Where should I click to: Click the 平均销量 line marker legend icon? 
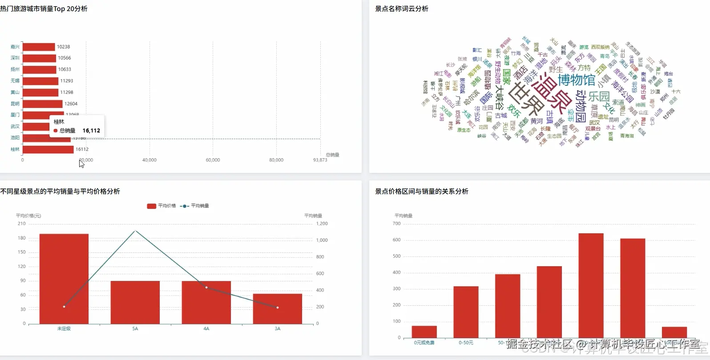184,206
